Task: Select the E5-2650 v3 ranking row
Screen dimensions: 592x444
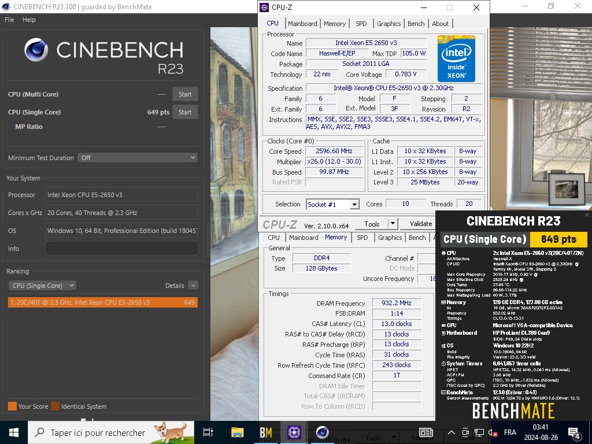Action: pyautogui.click(x=103, y=302)
